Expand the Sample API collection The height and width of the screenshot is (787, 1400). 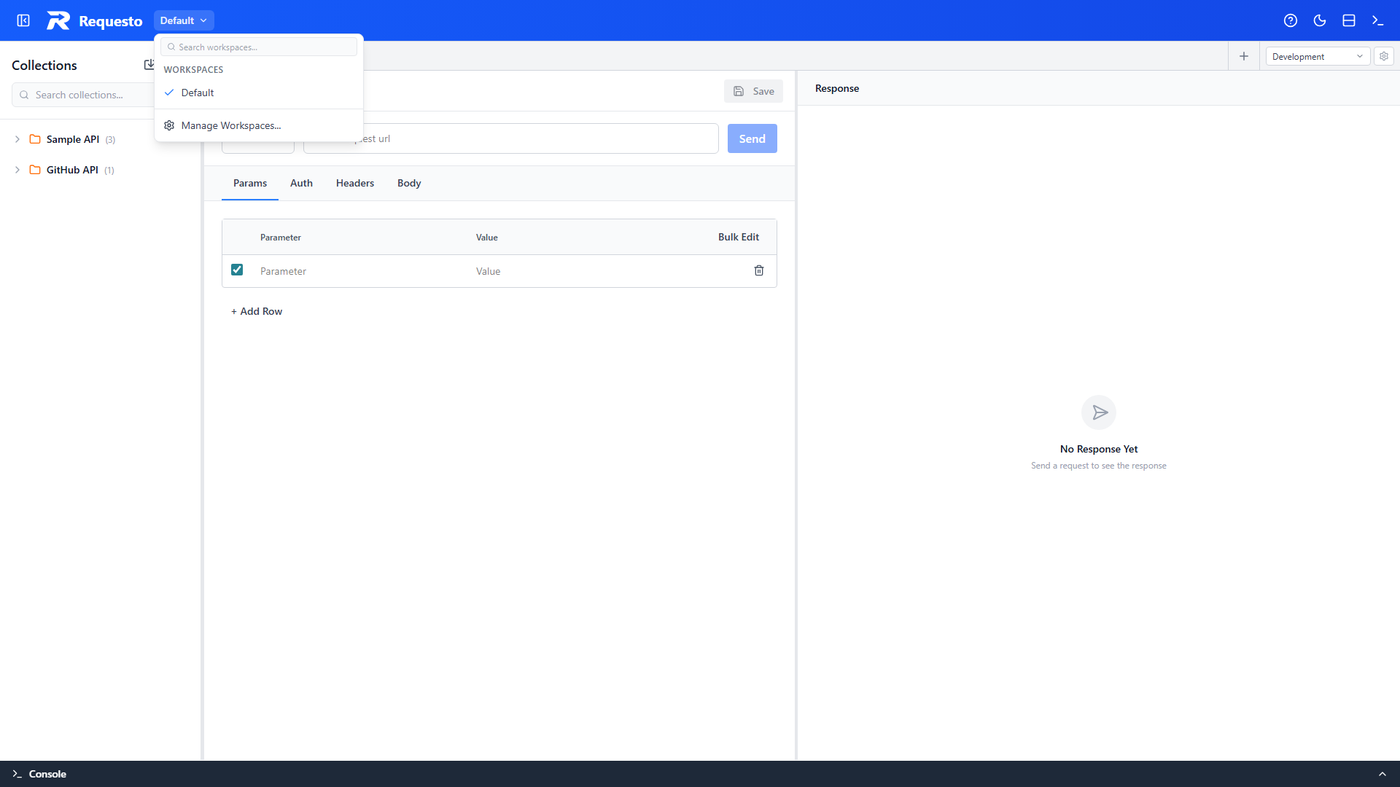(x=17, y=139)
